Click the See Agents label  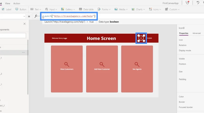click(x=137, y=69)
